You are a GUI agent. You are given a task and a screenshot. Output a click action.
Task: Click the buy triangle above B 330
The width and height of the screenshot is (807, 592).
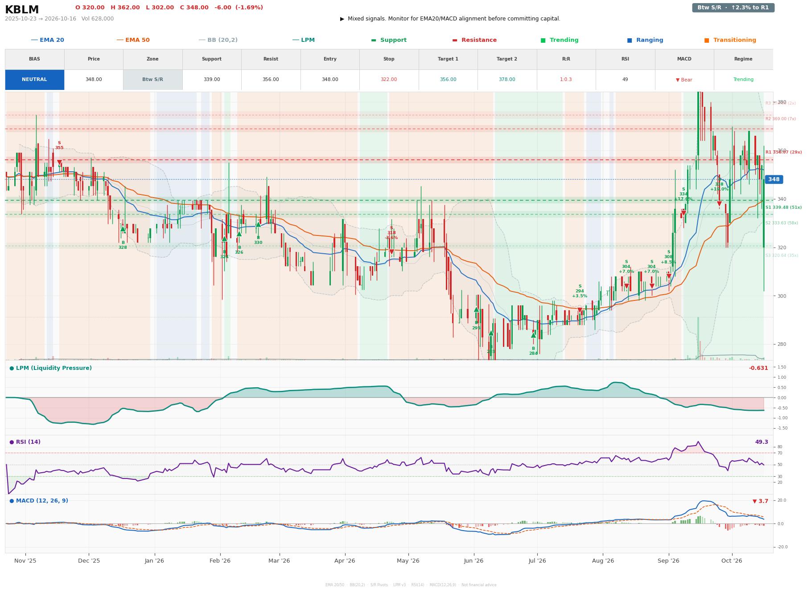(258, 224)
